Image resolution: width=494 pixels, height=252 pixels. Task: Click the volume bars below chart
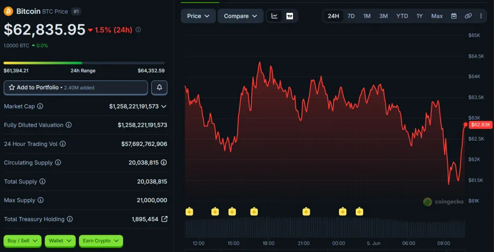point(325,227)
